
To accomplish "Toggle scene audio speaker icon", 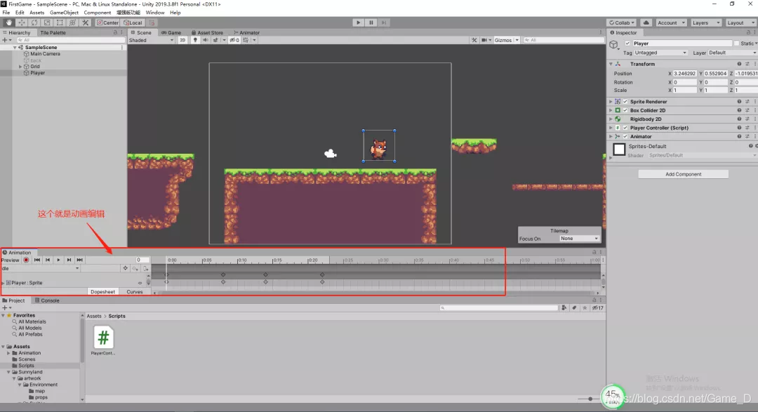I will point(206,40).
